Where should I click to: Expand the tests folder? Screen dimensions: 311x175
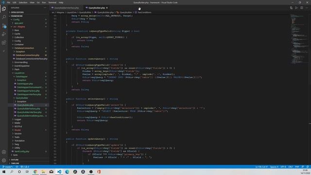tap(15, 155)
